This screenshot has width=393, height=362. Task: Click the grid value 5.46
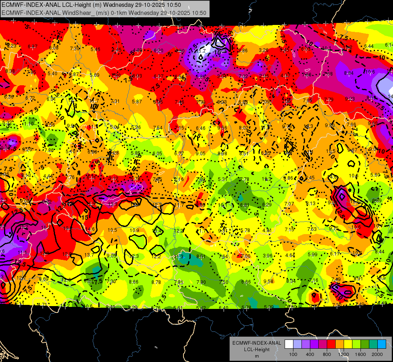point(96,49)
